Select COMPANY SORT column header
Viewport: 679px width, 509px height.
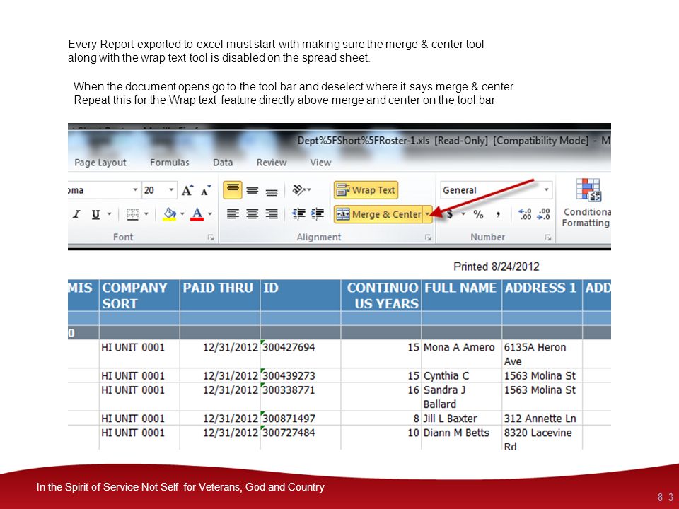139,296
